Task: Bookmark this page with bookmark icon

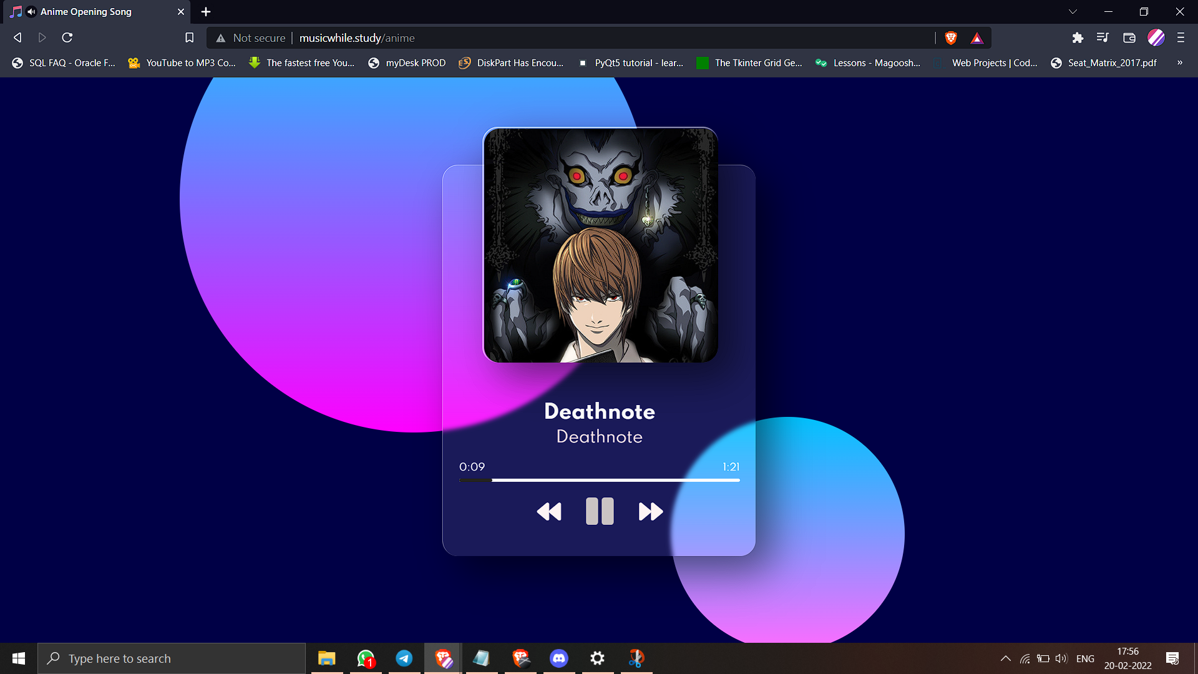Action: tap(190, 38)
